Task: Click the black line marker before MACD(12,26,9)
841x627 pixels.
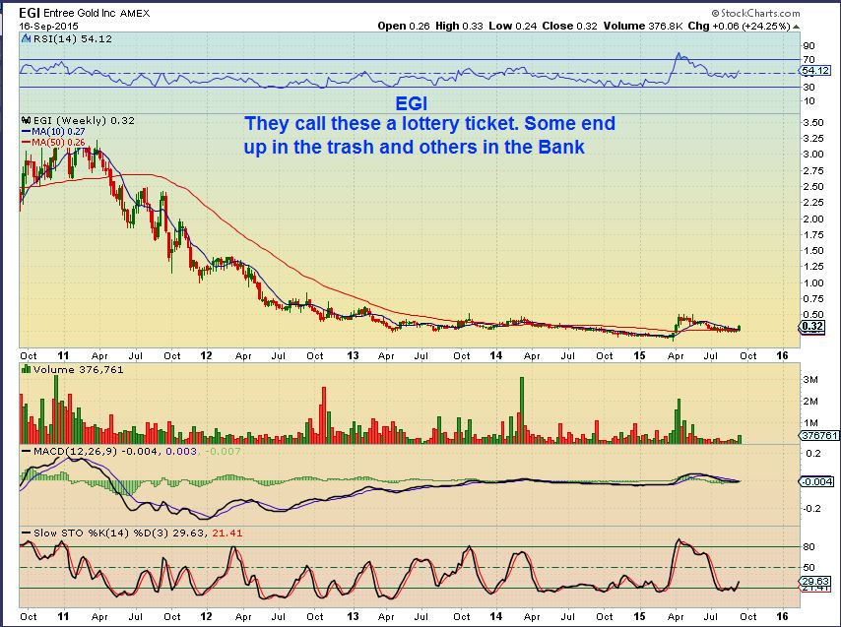Action: (x=26, y=451)
